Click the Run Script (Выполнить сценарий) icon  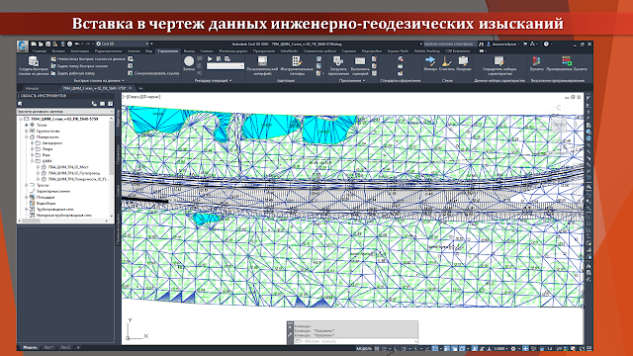click(360, 61)
